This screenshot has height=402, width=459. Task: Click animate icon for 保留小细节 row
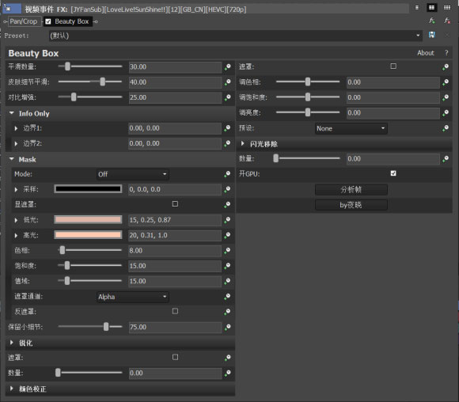click(x=227, y=327)
